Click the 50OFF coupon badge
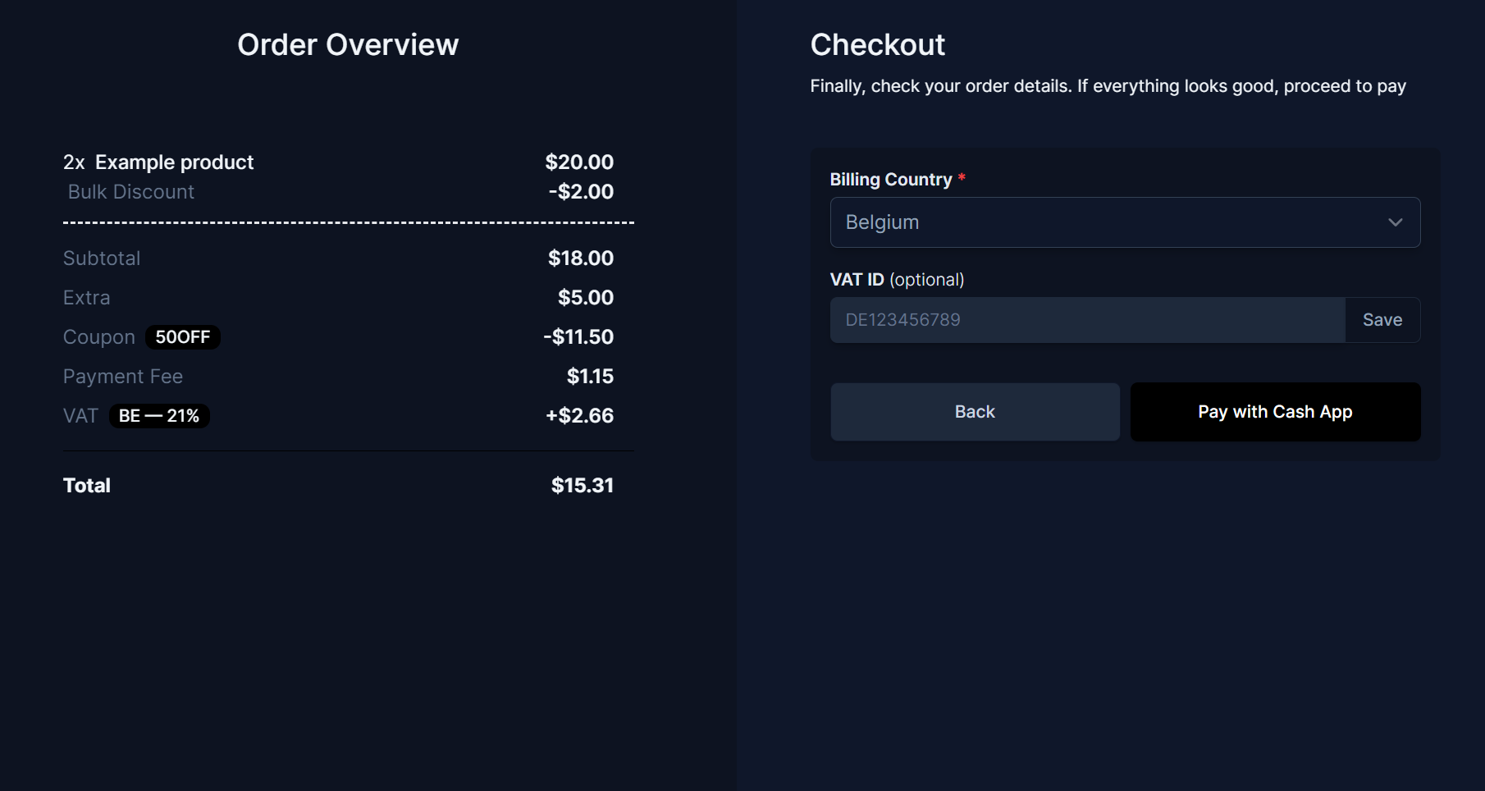 183,337
